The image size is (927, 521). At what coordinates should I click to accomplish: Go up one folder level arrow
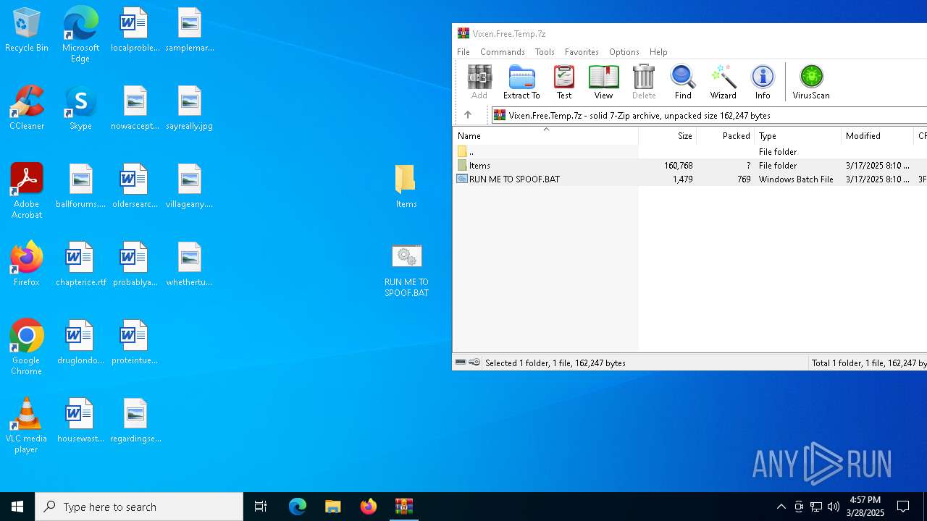pos(468,115)
